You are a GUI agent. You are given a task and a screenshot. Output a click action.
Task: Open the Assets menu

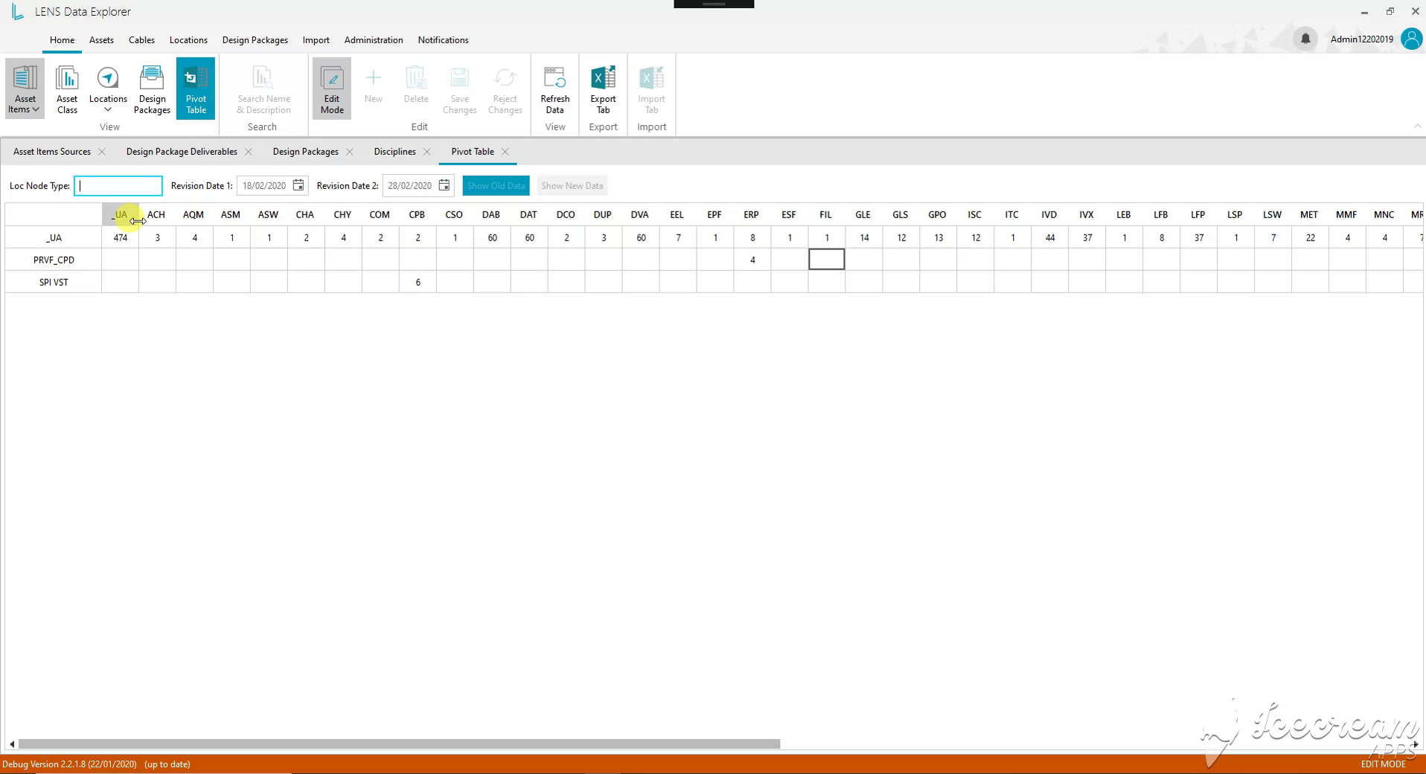[101, 40]
